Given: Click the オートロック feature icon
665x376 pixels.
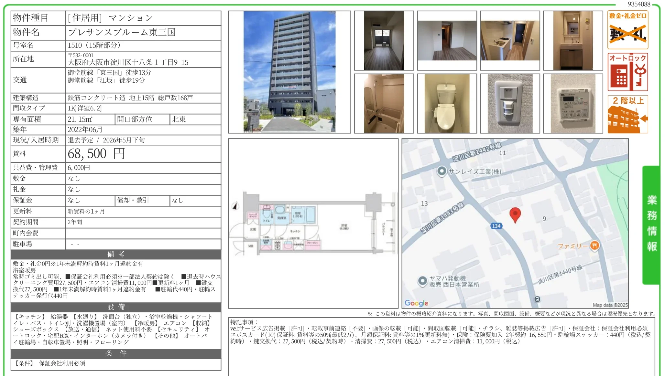Looking at the screenshot, I should tap(627, 72).
